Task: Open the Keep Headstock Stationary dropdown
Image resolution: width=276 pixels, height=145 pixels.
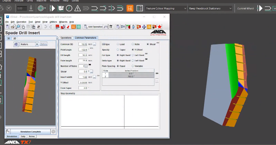Action: click(x=210, y=8)
